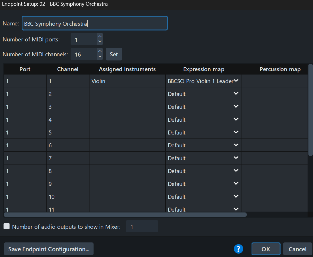Open expression map dropdown for channel 7

click(x=236, y=158)
